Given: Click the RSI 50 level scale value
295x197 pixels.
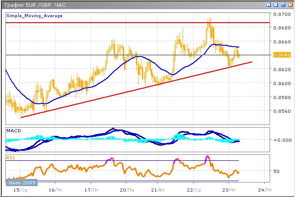Looking at the screenshot, I should pos(277,171).
